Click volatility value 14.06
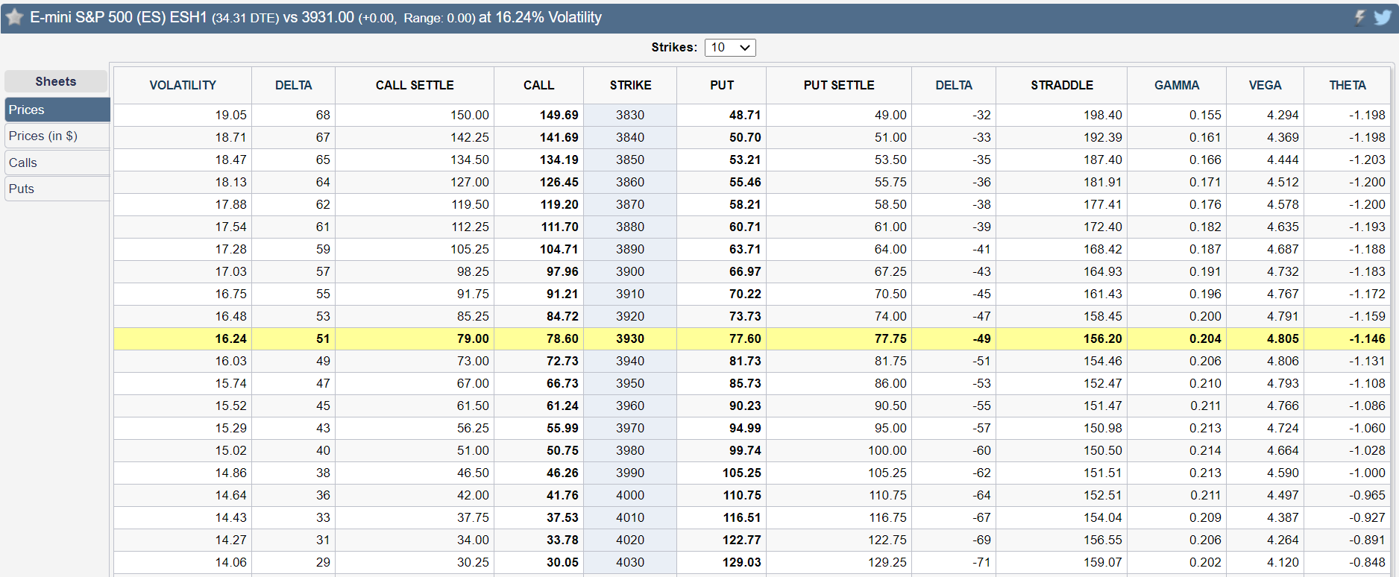 pos(231,562)
